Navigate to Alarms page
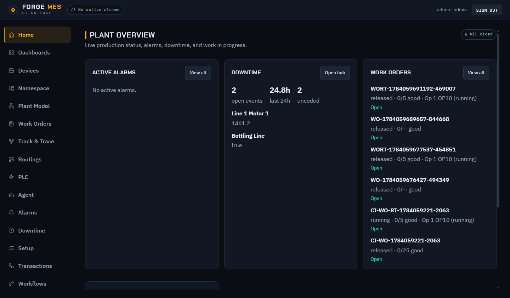 pyautogui.click(x=38, y=213)
